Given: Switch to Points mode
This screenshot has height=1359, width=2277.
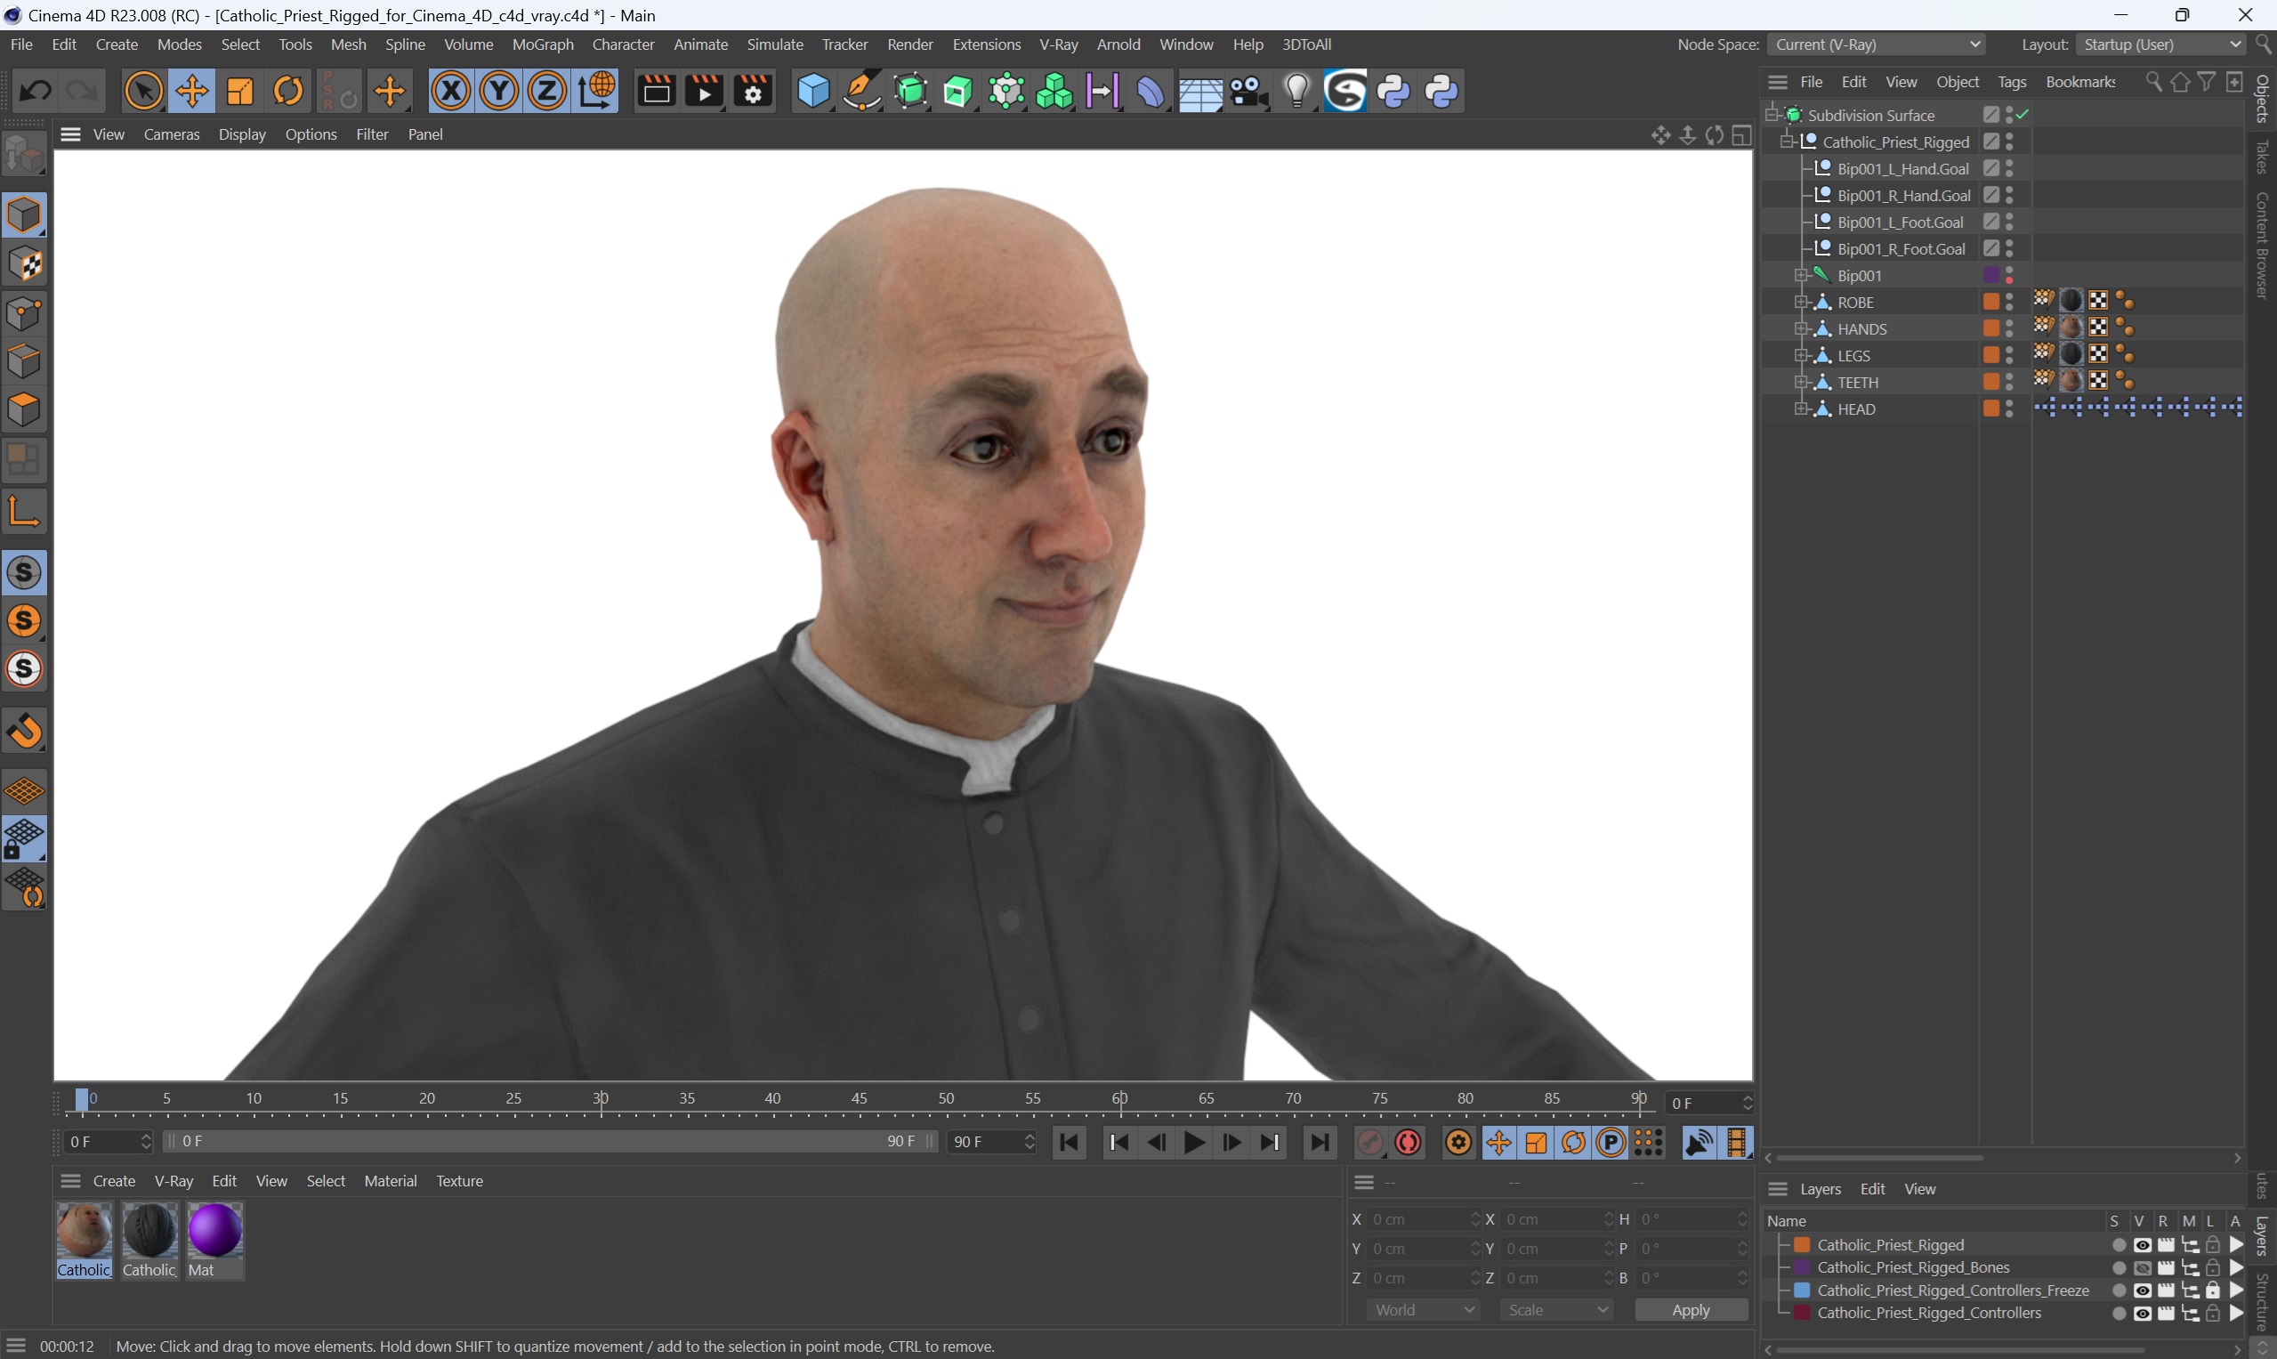Looking at the screenshot, I should tap(25, 313).
